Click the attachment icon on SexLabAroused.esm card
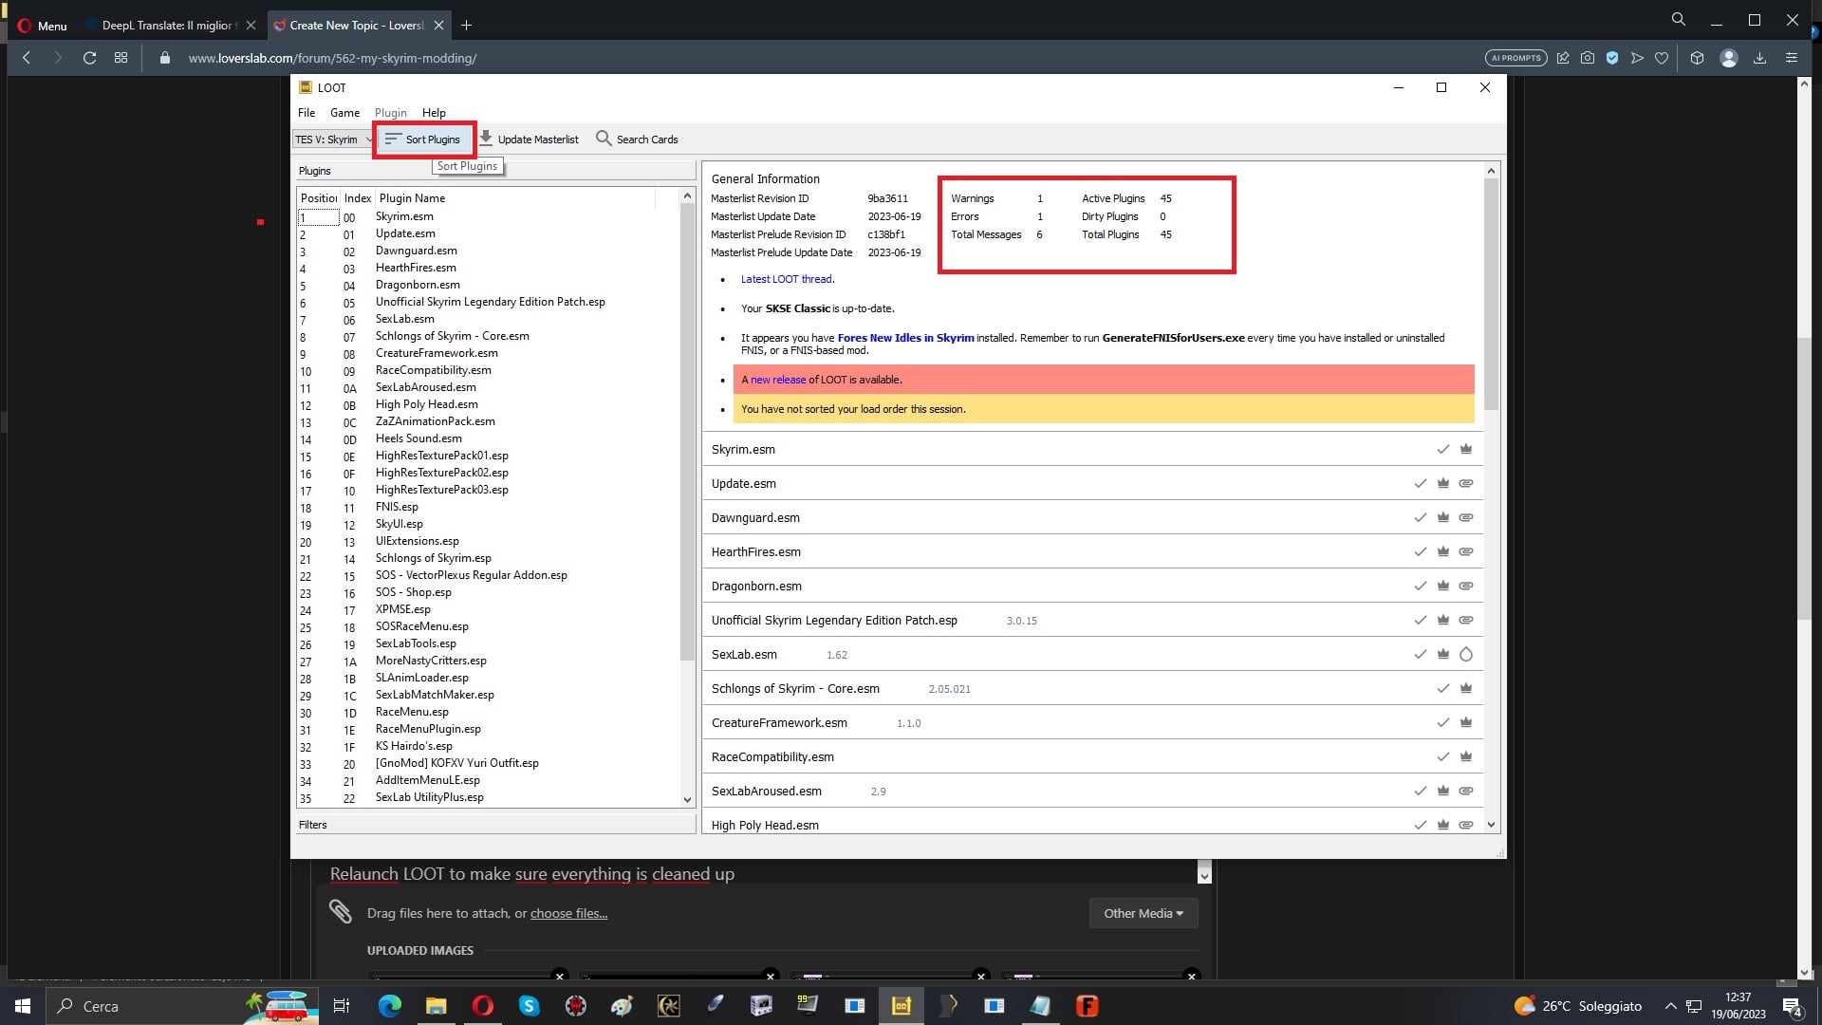 (x=1466, y=791)
